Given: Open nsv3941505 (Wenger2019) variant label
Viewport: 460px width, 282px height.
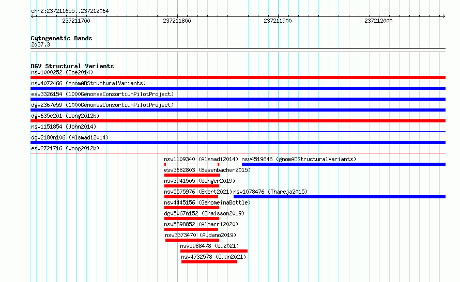Looking at the screenshot, I should pos(200,181).
